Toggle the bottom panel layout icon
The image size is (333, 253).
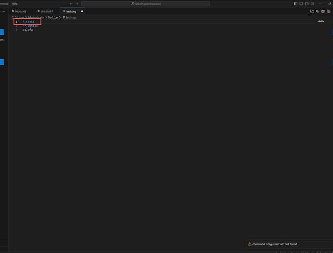[301, 4]
